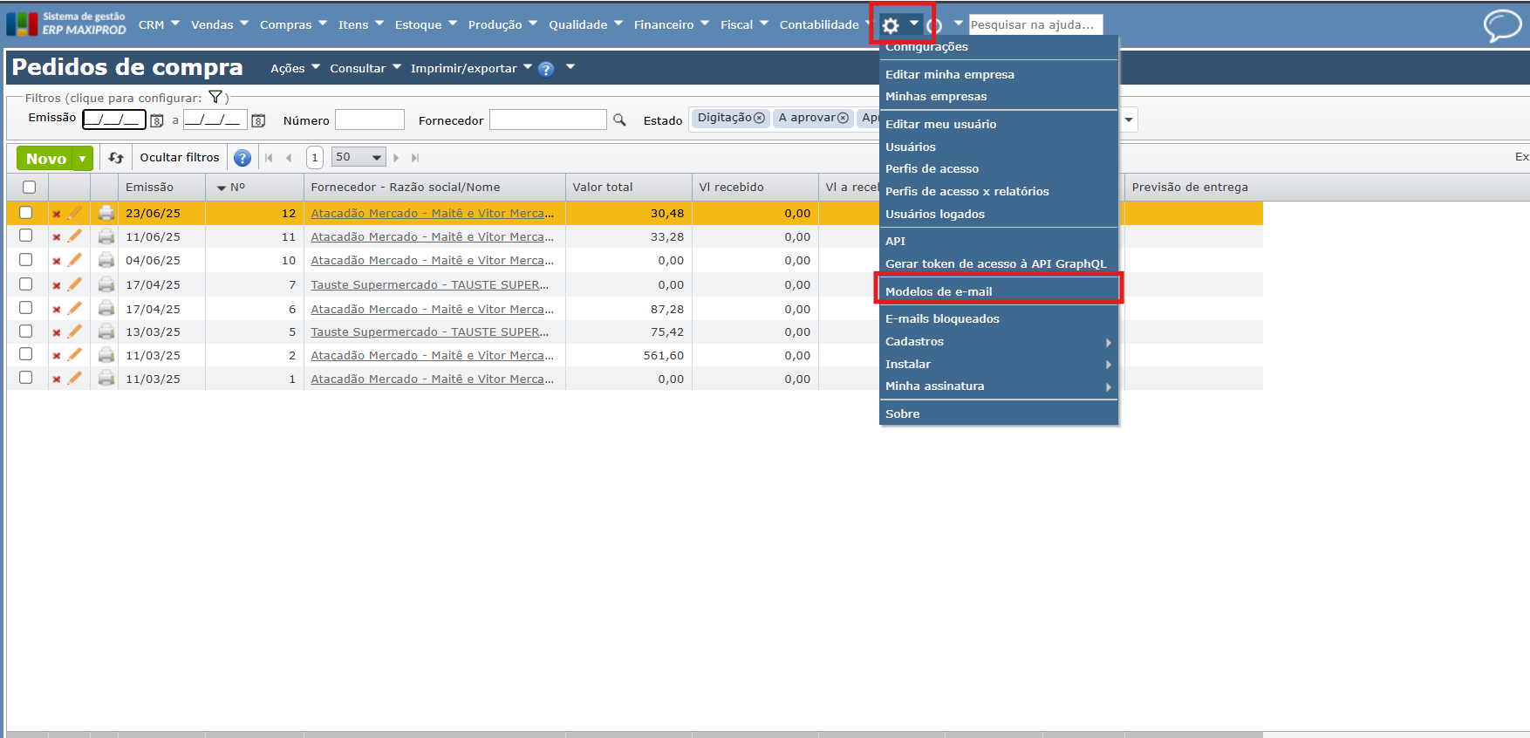The image size is (1530, 738).
Task: Edit order 11 with pencil icon
Action: point(75,236)
